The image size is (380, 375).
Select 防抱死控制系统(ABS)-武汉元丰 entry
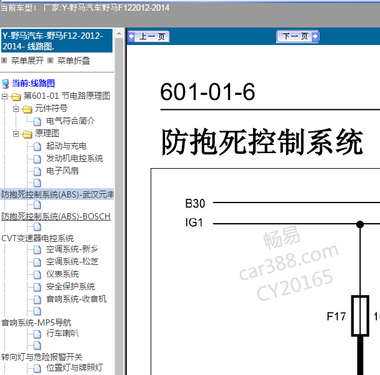(x=57, y=194)
